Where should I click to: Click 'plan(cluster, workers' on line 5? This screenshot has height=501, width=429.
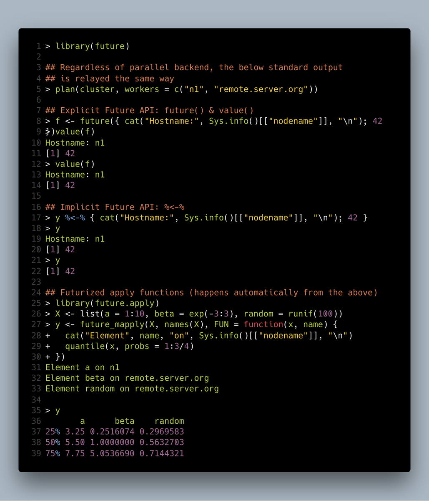pos(107,89)
